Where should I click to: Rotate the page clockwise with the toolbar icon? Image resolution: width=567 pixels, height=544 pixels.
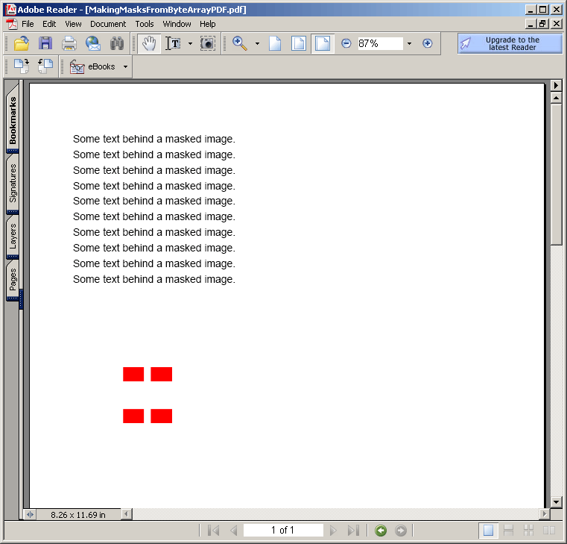point(22,66)
